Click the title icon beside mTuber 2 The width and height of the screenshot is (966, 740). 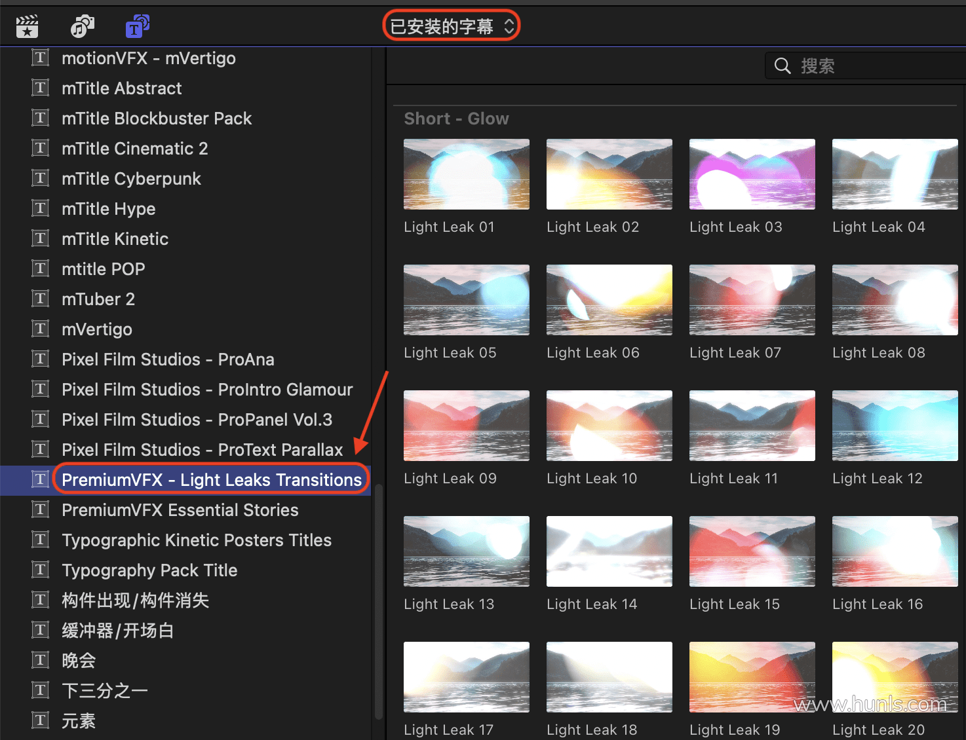click(x=41, y=299)
